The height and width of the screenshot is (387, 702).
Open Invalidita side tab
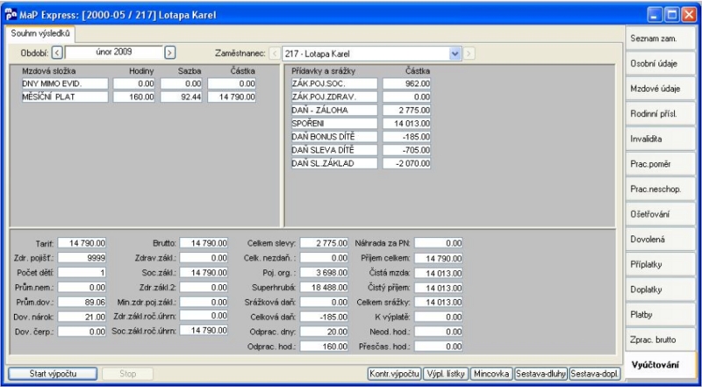click(x=661, y=139)
